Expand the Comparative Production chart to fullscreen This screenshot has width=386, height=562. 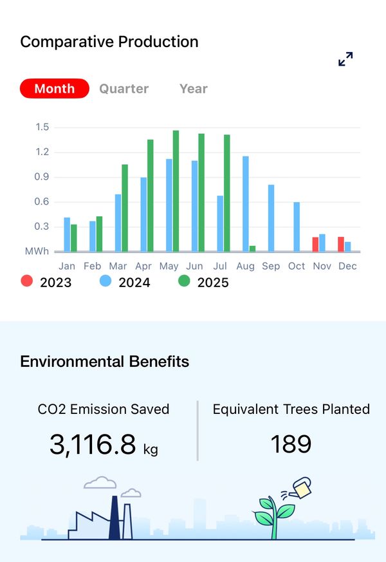click(x=345, y=59)
